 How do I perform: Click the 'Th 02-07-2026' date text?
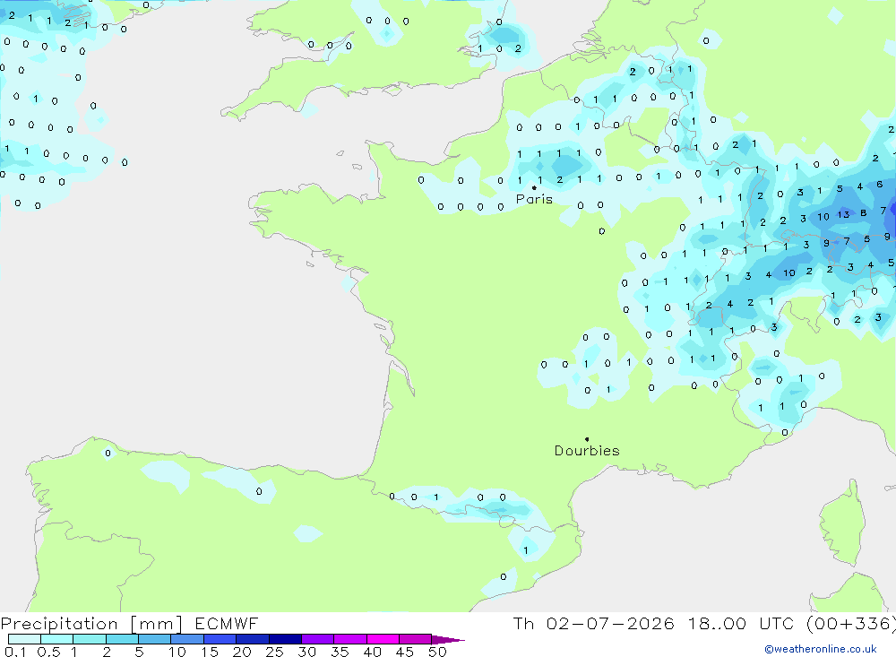(x=593, y=623)
